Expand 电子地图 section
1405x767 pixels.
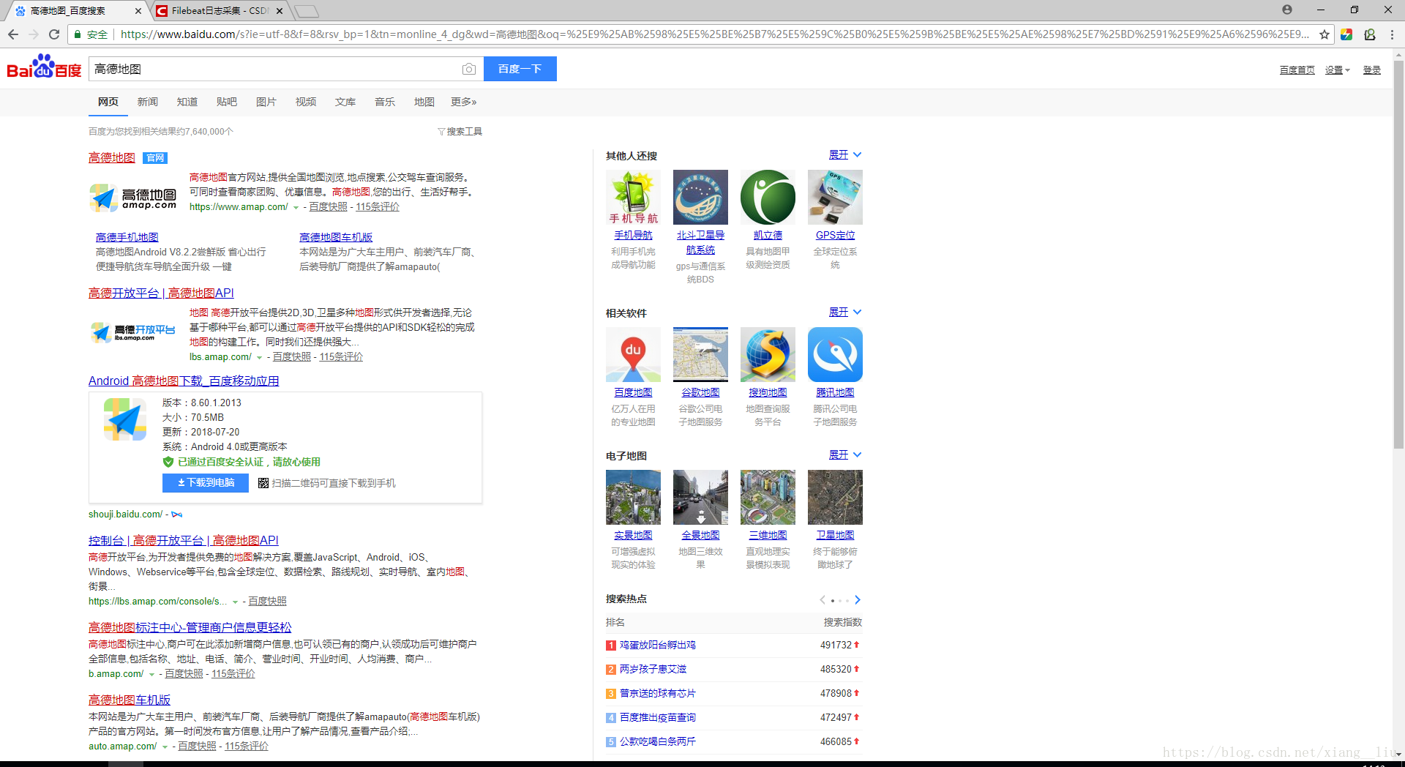pos(845,455)
